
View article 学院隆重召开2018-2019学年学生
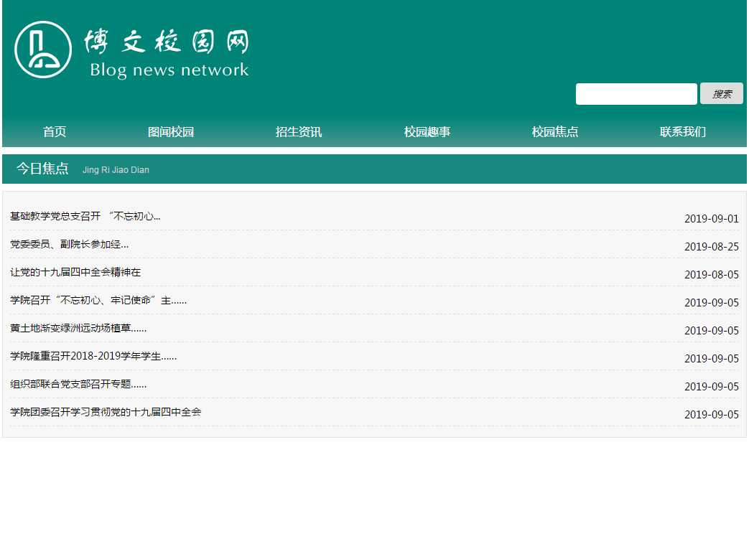93,356
